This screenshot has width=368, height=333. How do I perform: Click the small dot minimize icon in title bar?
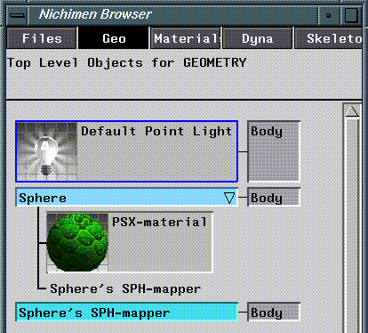click(x=328, y=15)
